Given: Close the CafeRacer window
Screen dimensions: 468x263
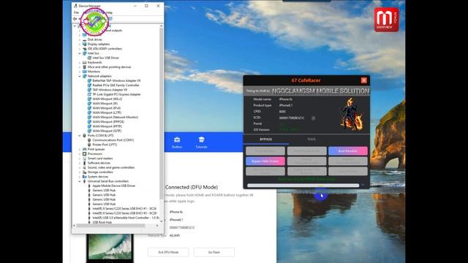Looking at the screenshot, I should (x=364, y=80).
